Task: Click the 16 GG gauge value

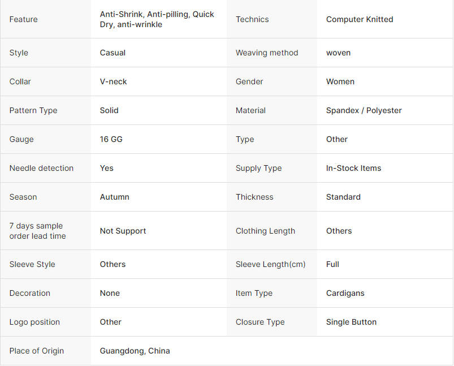Action: (x=111, y=139)
